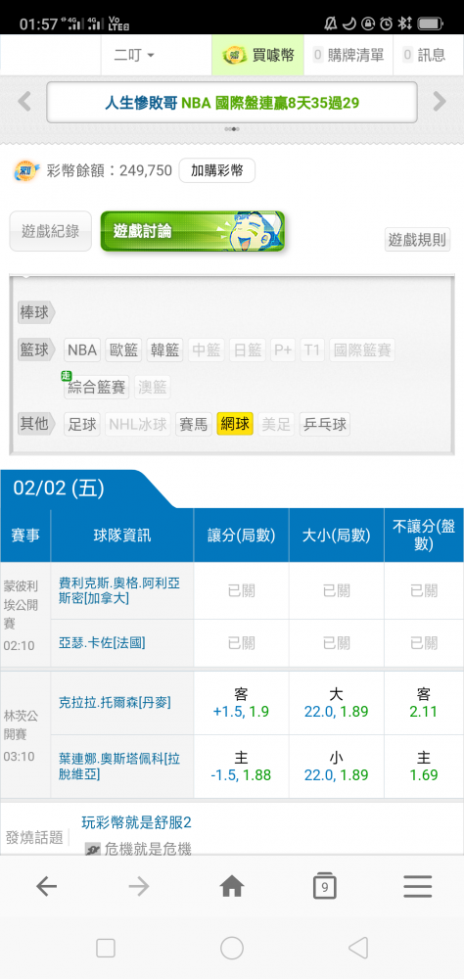Tap Android back triangle button
The image size is (464, 979).
(x=358, y=949)
